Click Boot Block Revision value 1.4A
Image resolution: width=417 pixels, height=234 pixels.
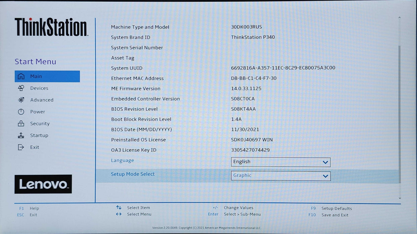tap(236, 119)
